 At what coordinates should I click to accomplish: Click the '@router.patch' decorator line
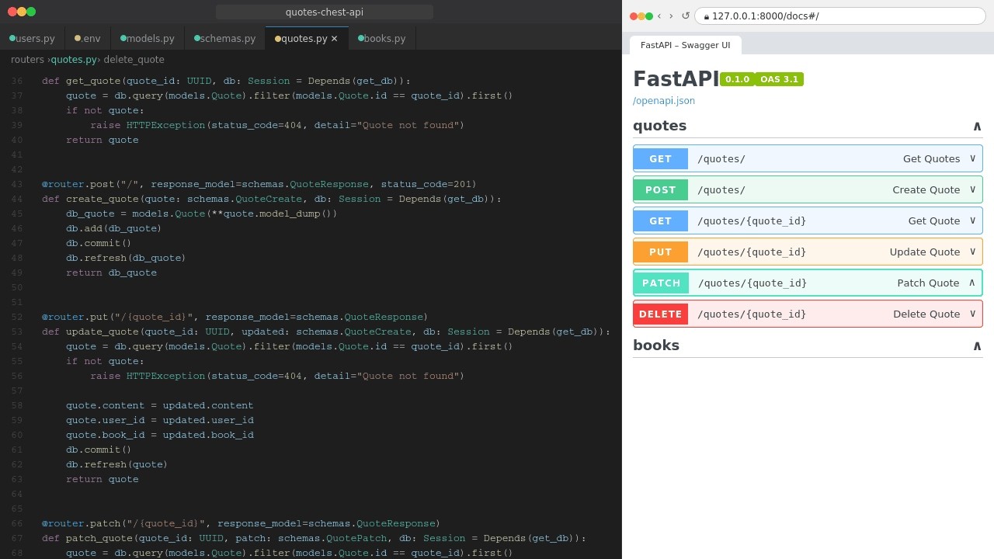click(x=241, y=523)
